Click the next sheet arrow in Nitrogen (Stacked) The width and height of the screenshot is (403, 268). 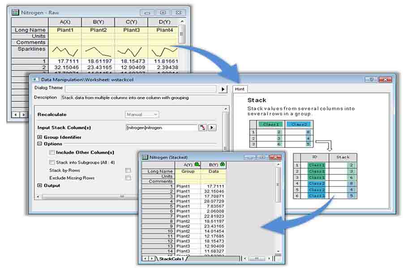152,259
